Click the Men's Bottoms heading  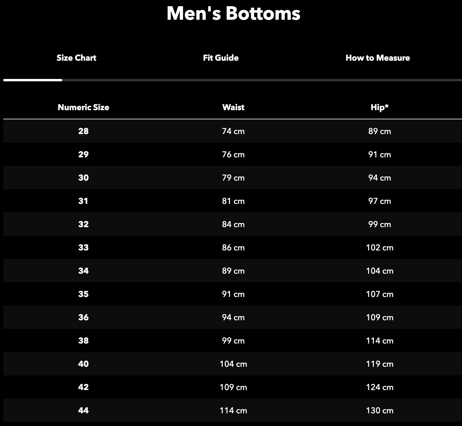coord(233,13)
